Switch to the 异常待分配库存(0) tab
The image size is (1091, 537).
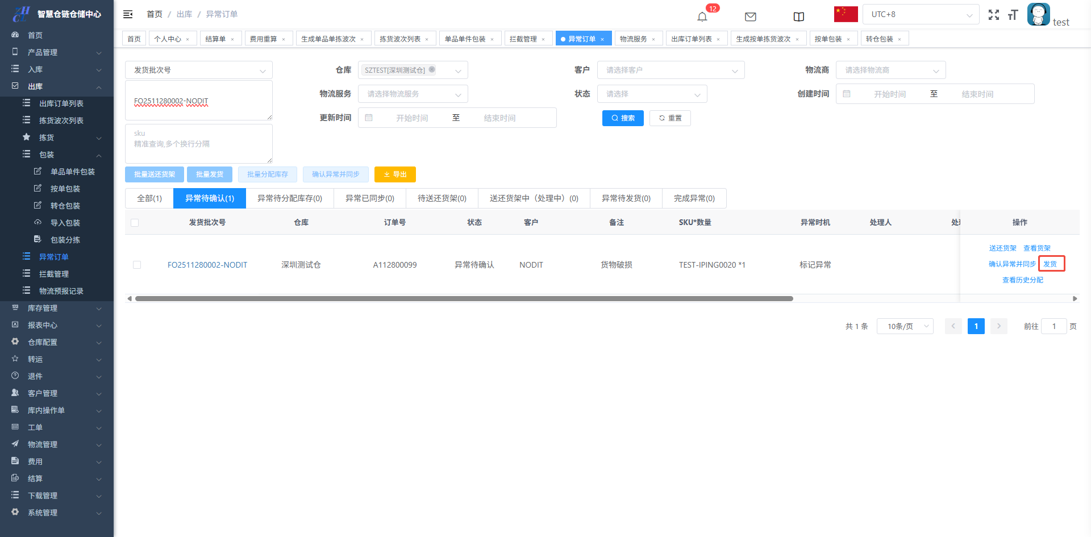pyautogui.click(x=289, y=198)
